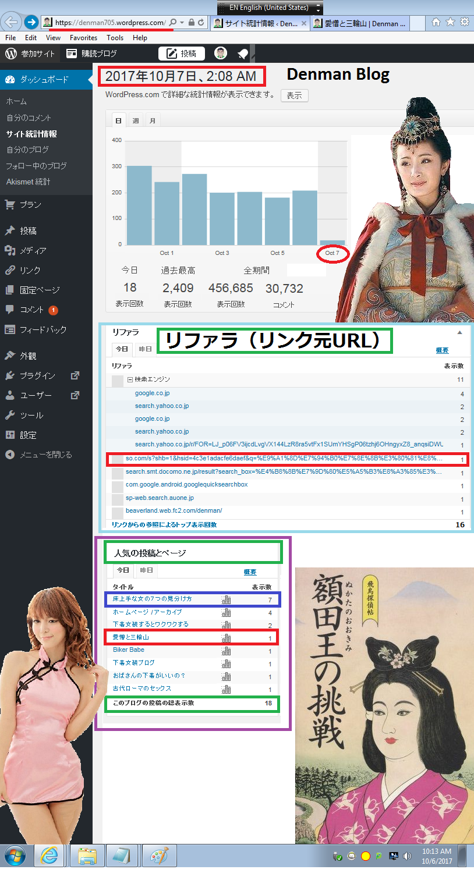Click the 外部リンク icon beside プラグイン

75,375
